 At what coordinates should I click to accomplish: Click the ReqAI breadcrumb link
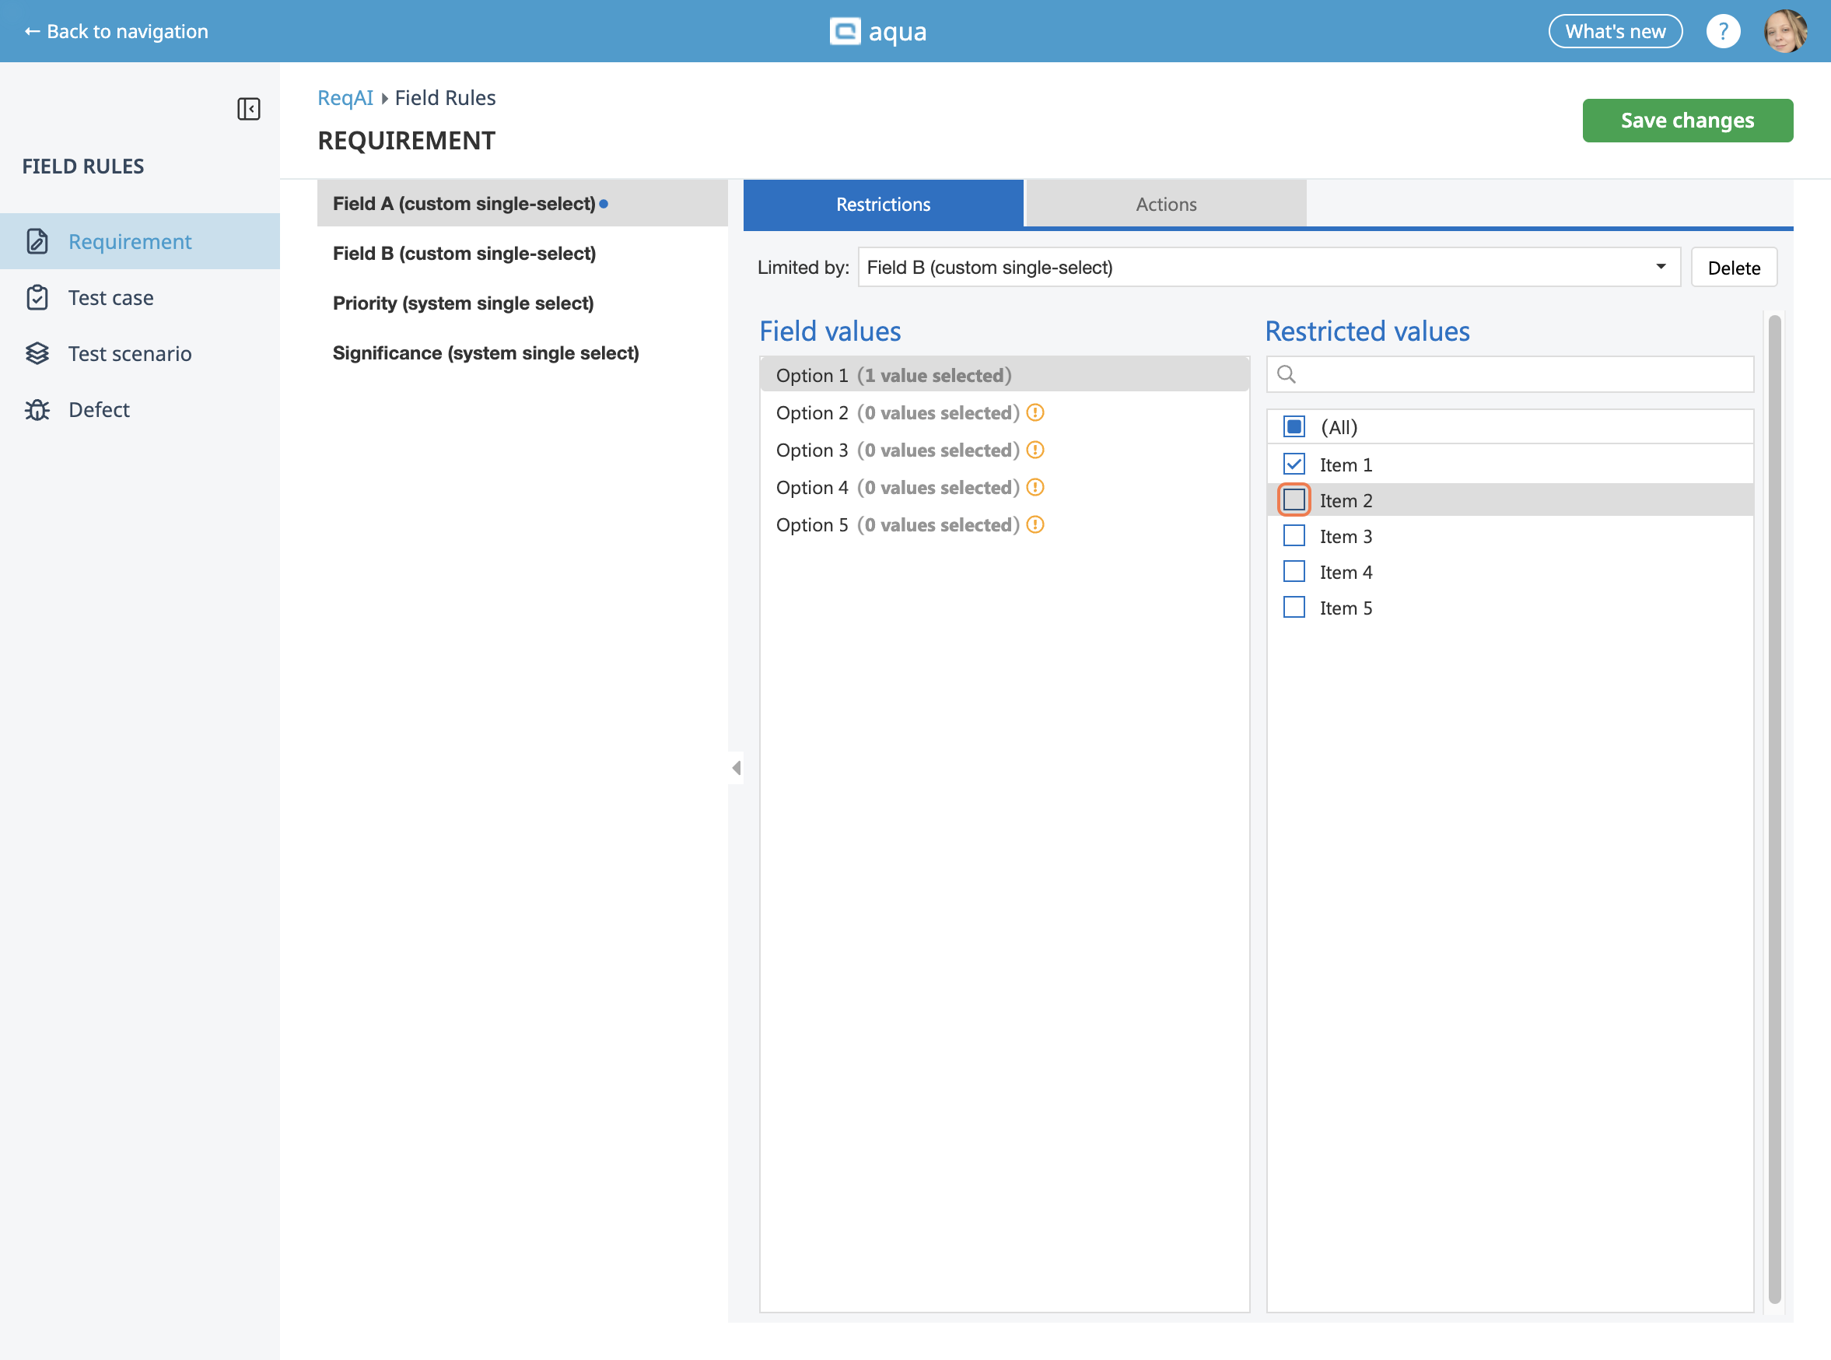(x=345, y=97)
